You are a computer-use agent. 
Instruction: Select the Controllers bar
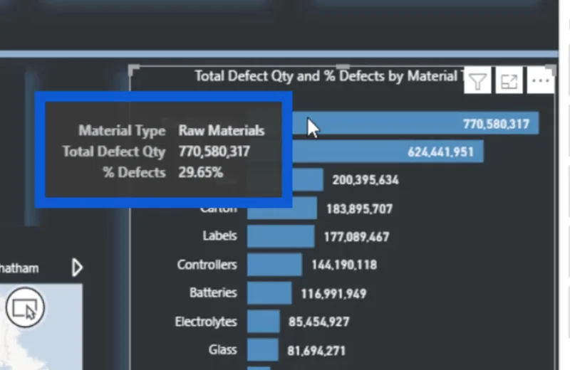click(x=274, y=265)
